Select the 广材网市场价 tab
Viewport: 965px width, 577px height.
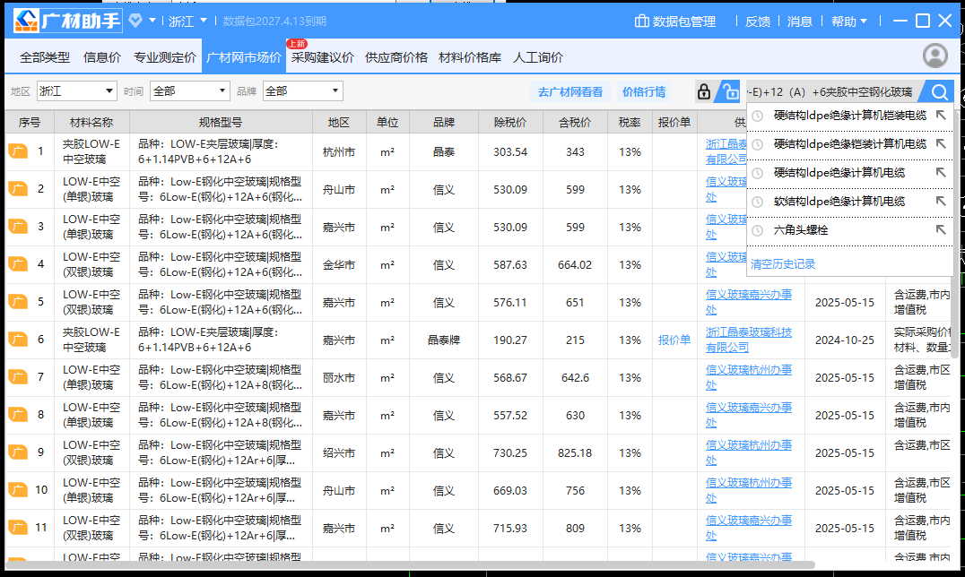tap(243, 57)
